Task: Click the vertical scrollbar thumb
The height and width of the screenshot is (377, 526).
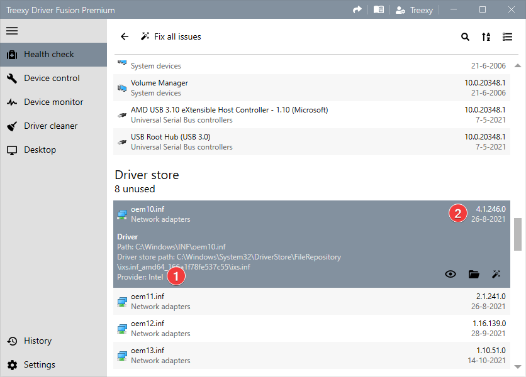Action: tap(518, 234)
